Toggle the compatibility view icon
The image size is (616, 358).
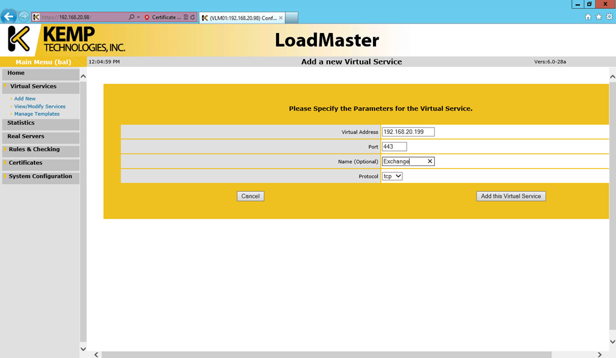coord(186,17)
